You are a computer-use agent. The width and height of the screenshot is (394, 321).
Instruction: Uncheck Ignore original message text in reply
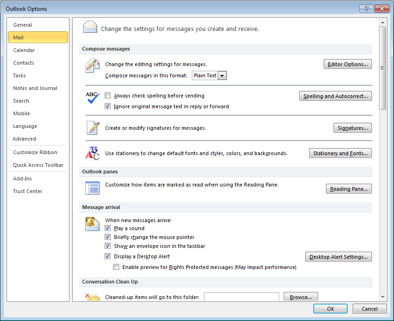[x=108, y=106]
